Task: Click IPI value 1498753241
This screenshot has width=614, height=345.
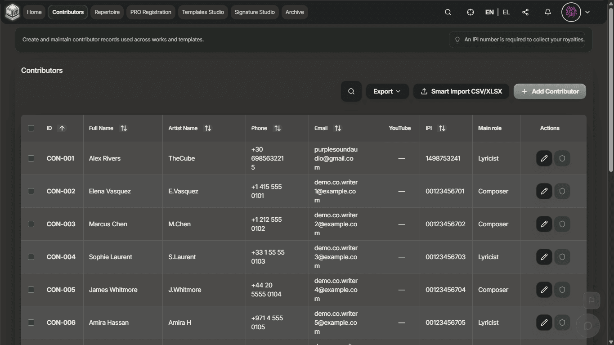Action: [443, 158]
